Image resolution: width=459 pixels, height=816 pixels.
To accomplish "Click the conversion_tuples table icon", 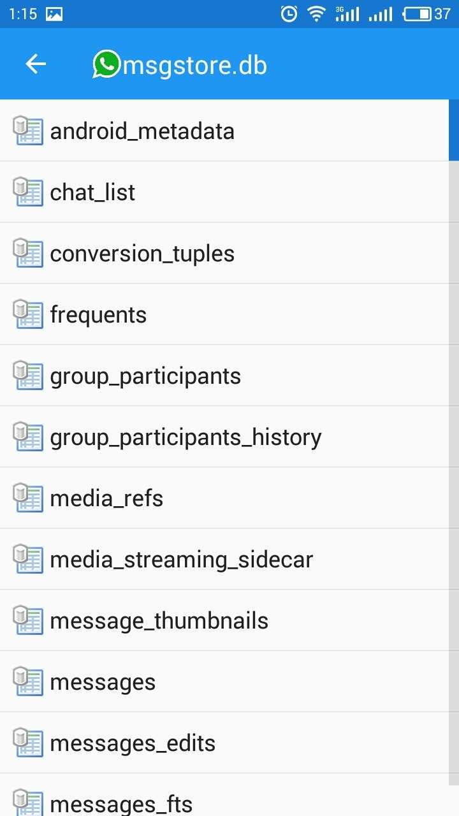I will [28, 253].
